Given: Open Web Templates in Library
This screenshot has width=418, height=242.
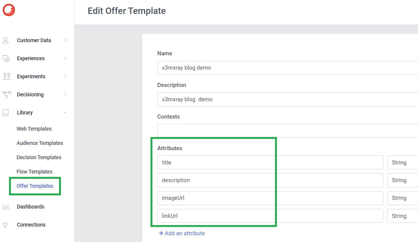Looking at the screenshot, I should click(x=34, y=129).
